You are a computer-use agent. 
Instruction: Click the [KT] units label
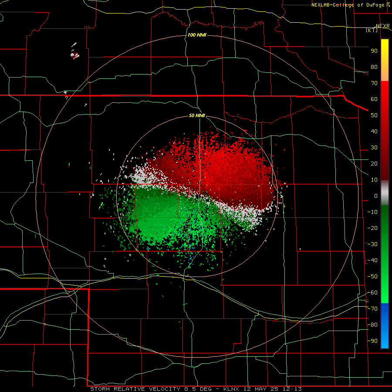point(372,30)
